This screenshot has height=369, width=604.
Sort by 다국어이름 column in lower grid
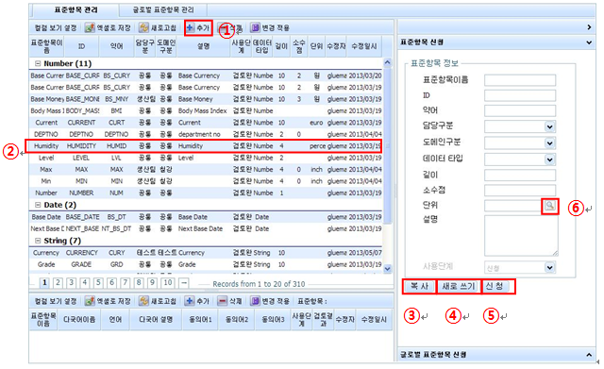(x=79, y=319)
